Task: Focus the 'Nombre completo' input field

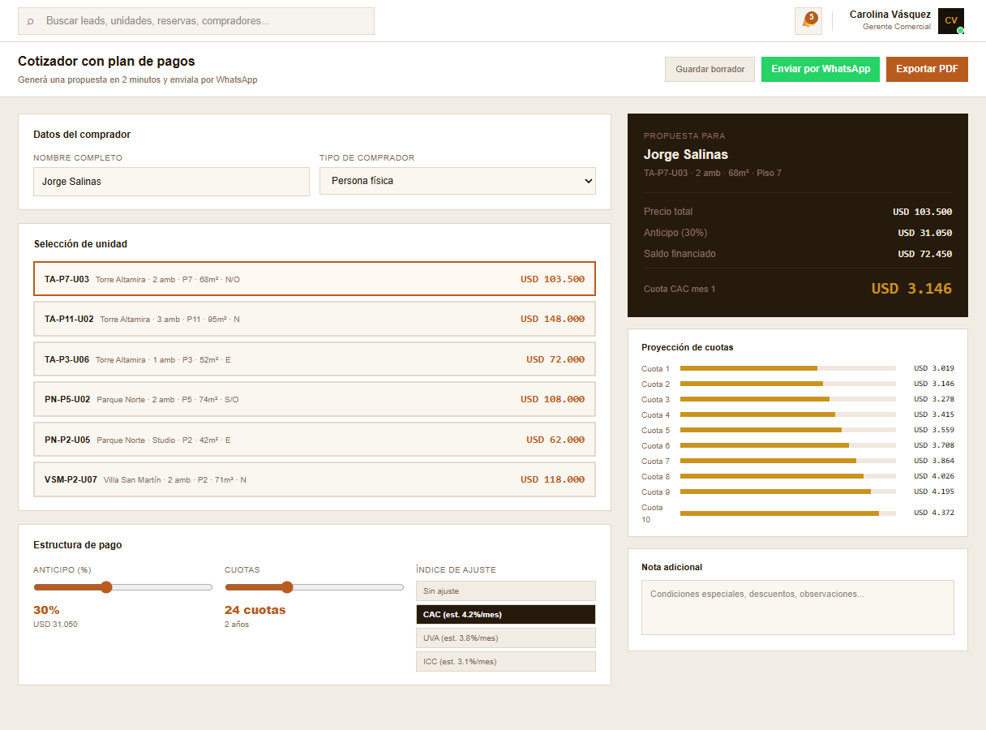Action: pos(171,182)
